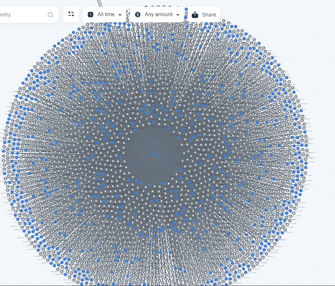Open the filter settings toggle button
This screenshot has height=286, width=335.
[x=71, y=15]
